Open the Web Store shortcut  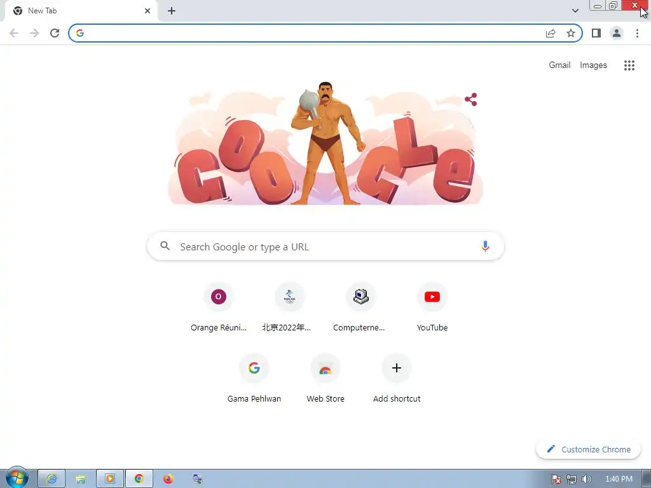click(325, 379)
